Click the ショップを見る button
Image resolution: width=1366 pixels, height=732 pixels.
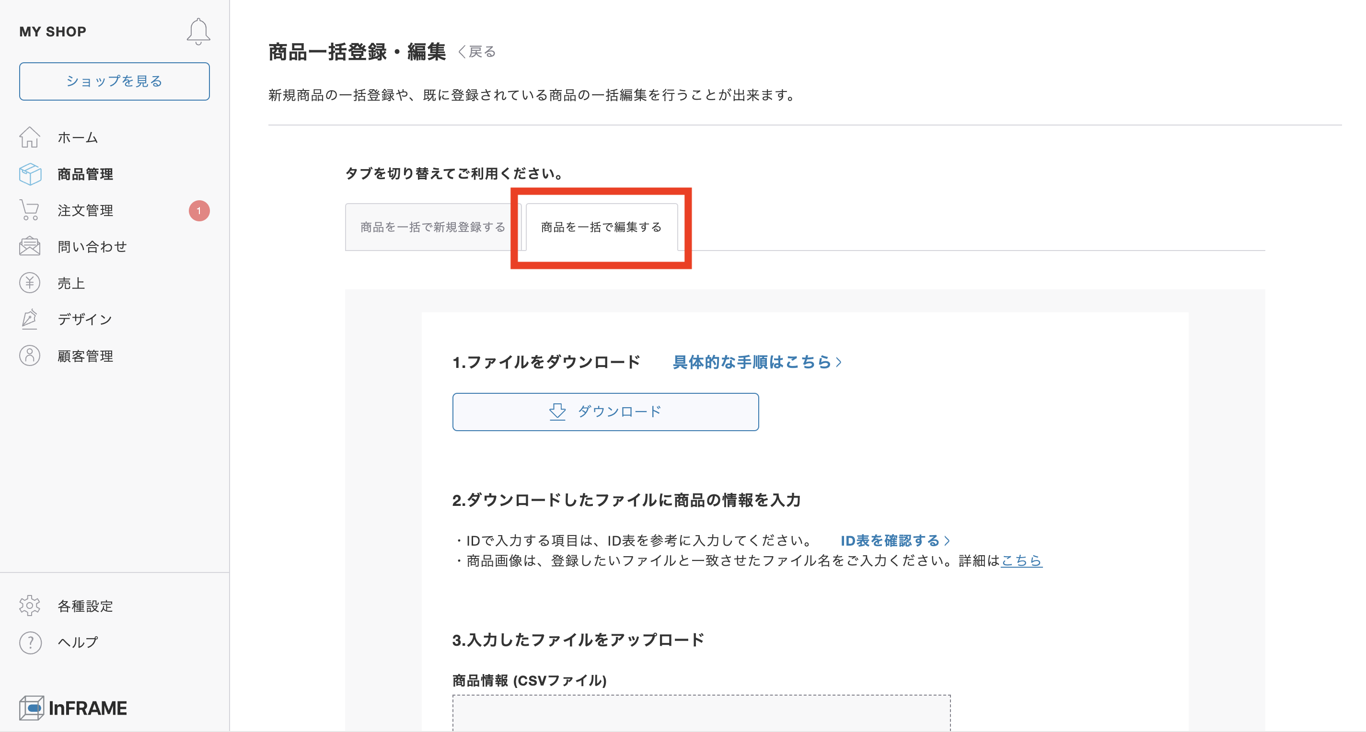(x=114, y=81)
